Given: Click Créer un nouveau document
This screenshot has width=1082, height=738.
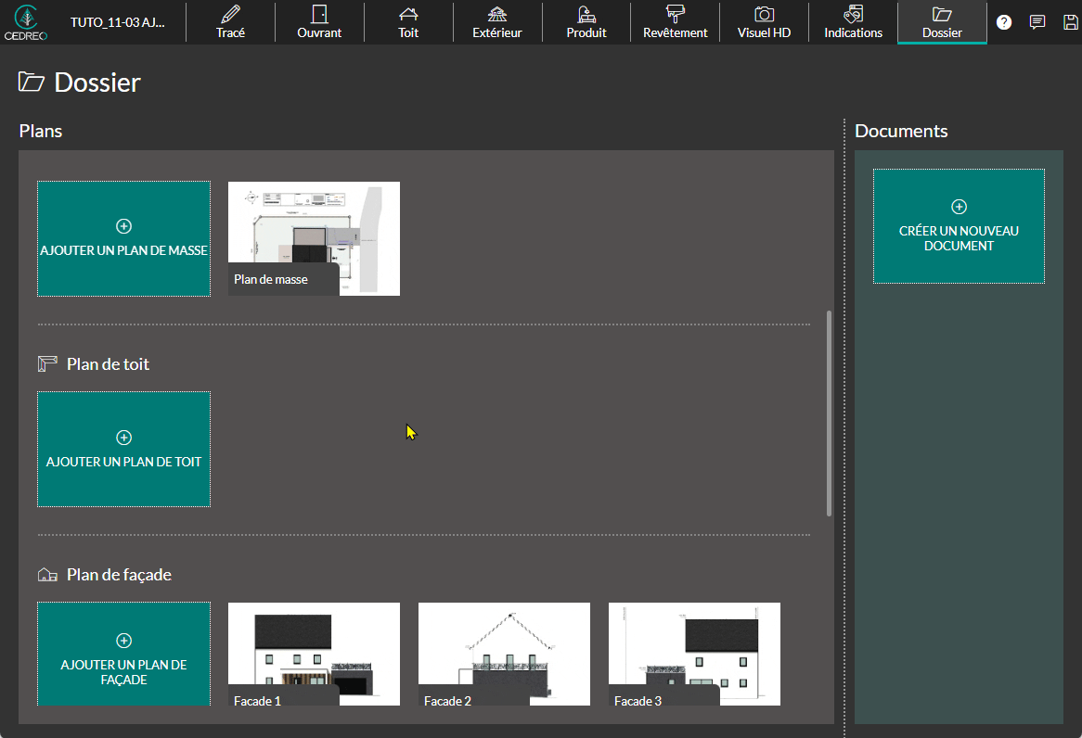Looking at the screenshot, I should pyautogui.click(x=959, y=226).
